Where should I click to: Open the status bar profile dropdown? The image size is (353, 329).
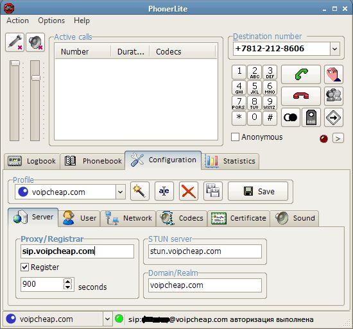click(x=107, y=319)
